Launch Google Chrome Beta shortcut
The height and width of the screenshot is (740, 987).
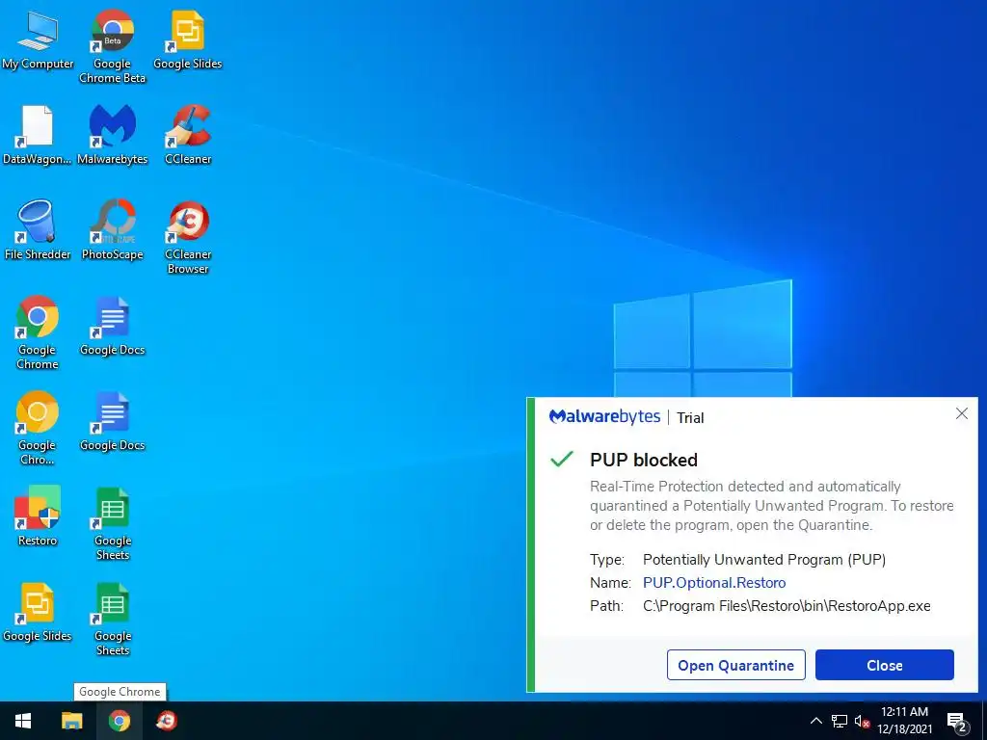(112, 46)
